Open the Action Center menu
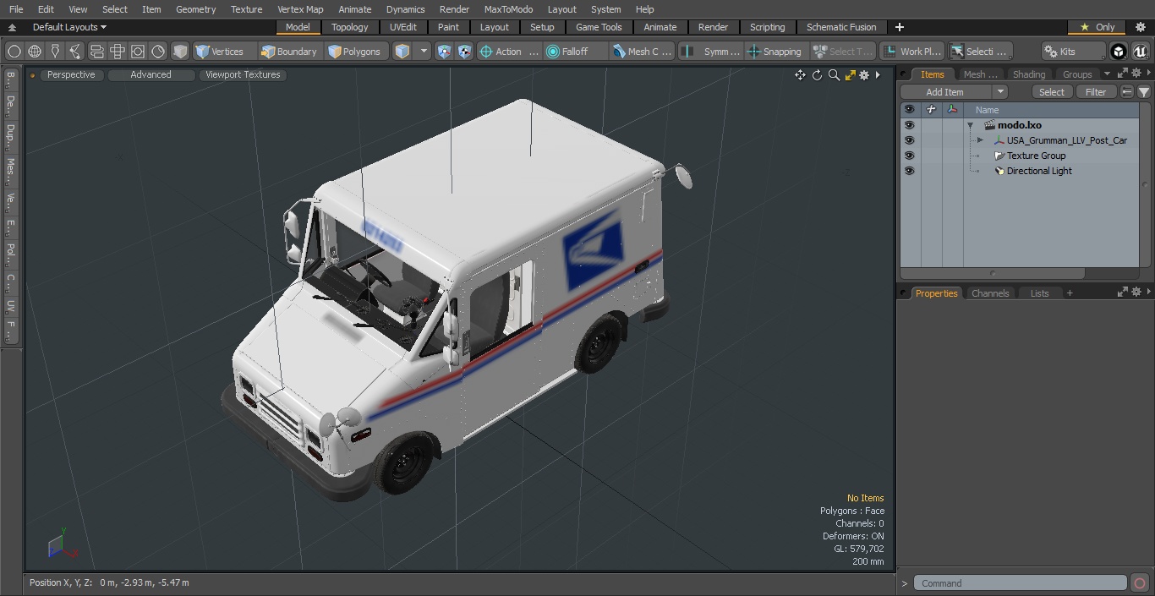The height and width of the screenshot is (596, 1155). point(509,52)
